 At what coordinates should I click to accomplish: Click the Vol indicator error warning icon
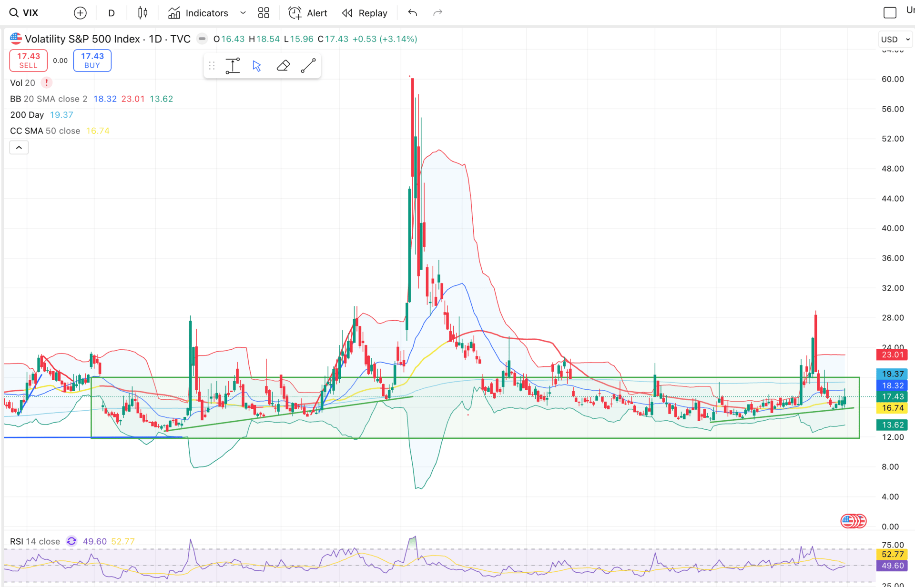click(46, 82)
